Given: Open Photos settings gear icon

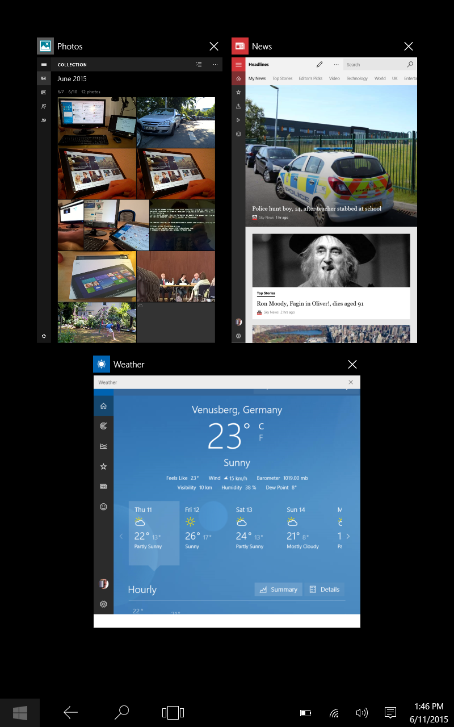Looking at the screenshot, I should 44,336.
